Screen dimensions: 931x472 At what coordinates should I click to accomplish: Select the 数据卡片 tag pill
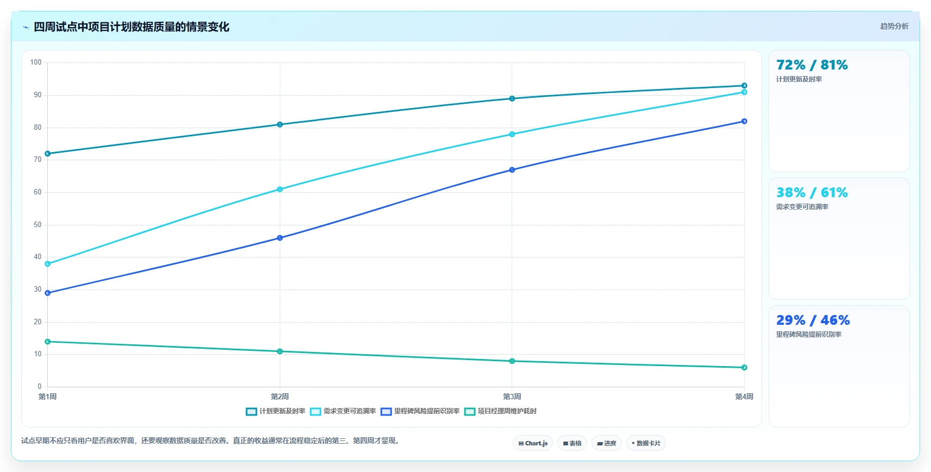pyautogui.click(x=646, y=443)
